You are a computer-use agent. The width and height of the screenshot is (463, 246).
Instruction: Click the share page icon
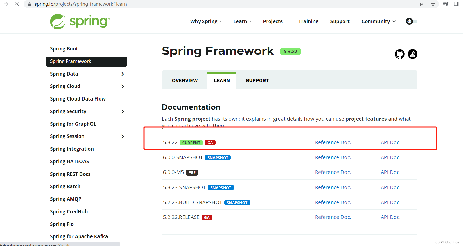423,4
